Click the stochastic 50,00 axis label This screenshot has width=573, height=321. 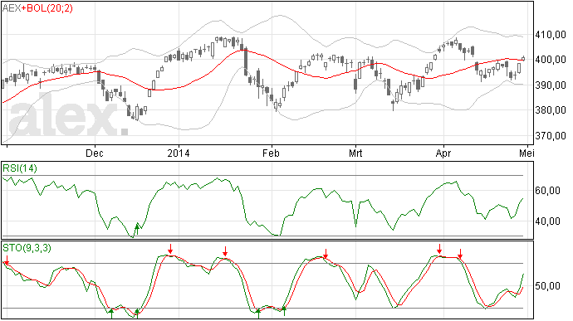(547, 286)
